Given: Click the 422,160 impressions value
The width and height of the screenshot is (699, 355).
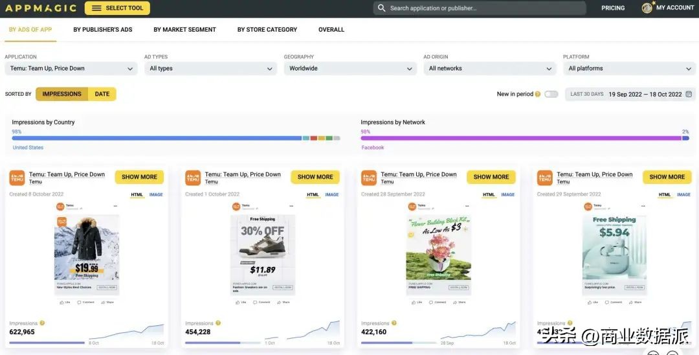Looking at the screenshot, I should point(373,332).
